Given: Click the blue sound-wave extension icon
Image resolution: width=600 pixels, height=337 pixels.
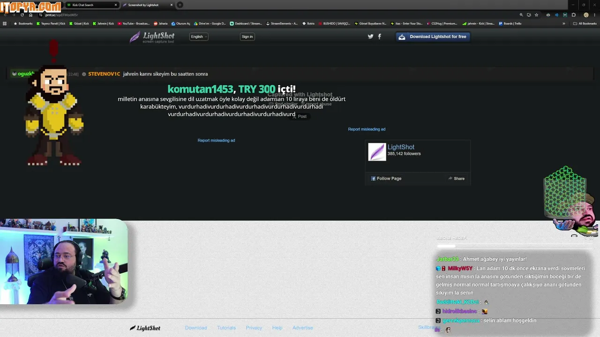Looking at the screenshot, I should (x=556, y=15).
